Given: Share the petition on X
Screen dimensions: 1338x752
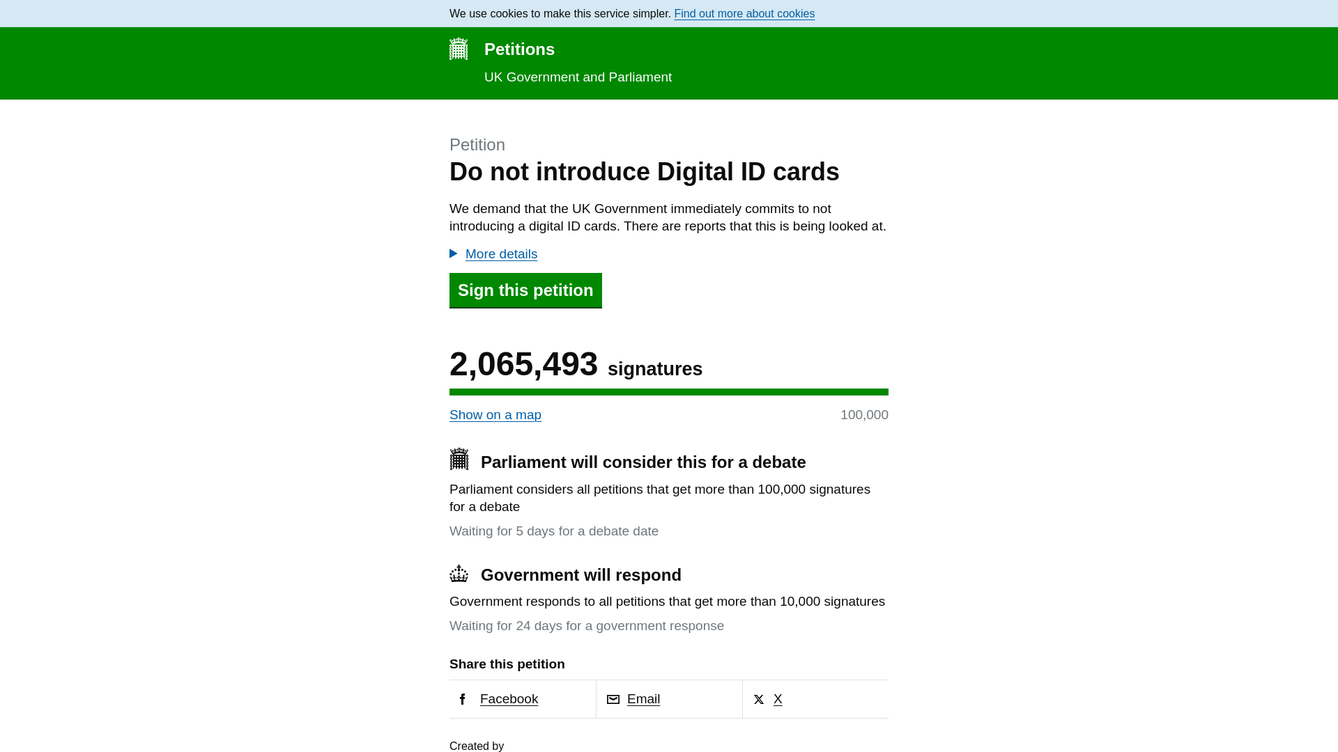Looking at the screenshot, I should point(778,698).
